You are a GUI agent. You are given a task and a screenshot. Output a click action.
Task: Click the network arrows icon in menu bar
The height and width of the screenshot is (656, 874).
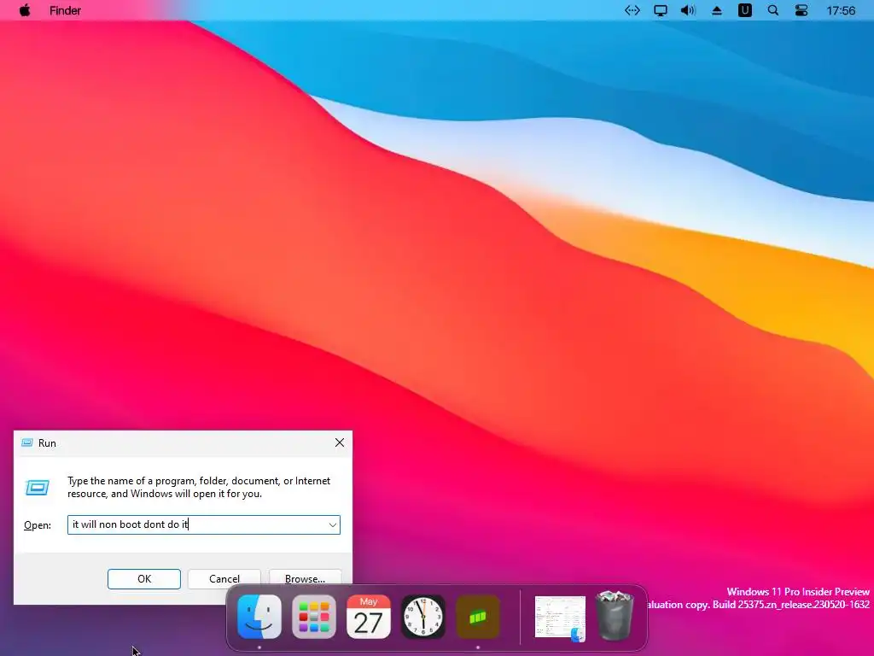coord(632,10)
